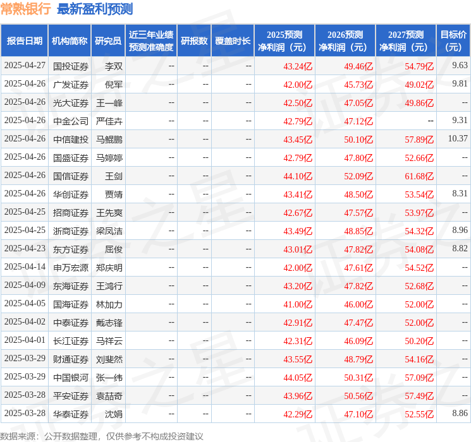Click the target price 8.86
This screenshot has width=471, height=442.
[x=460, y=413]
